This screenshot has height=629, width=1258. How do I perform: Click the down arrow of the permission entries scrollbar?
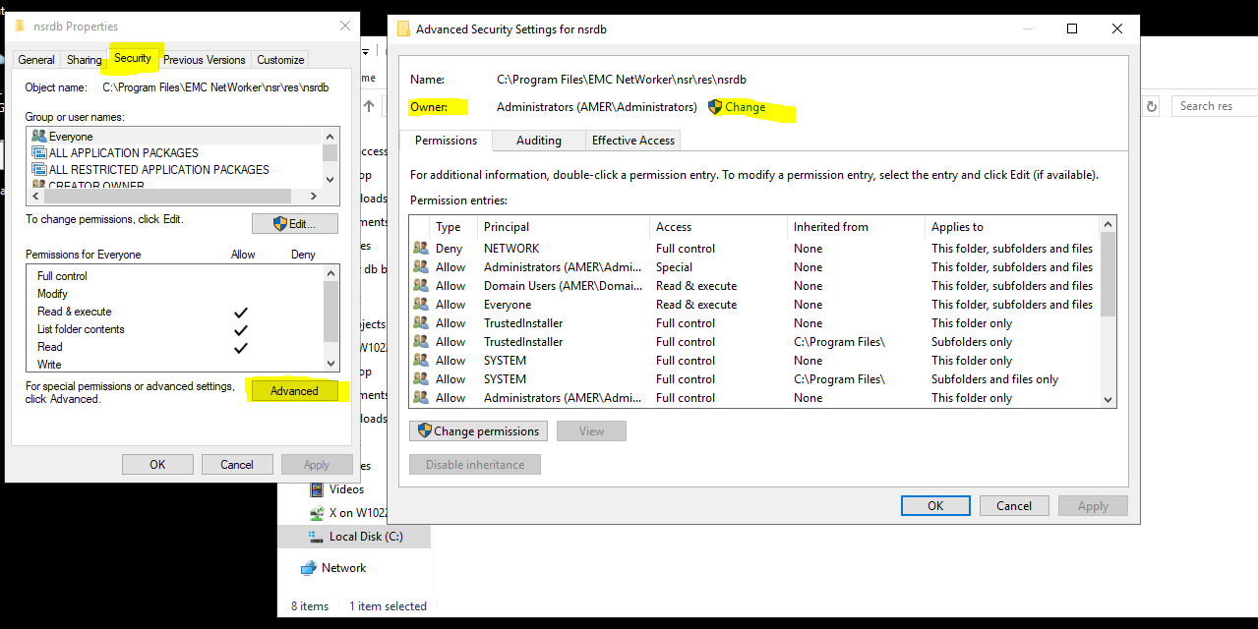pos(1107,399)
